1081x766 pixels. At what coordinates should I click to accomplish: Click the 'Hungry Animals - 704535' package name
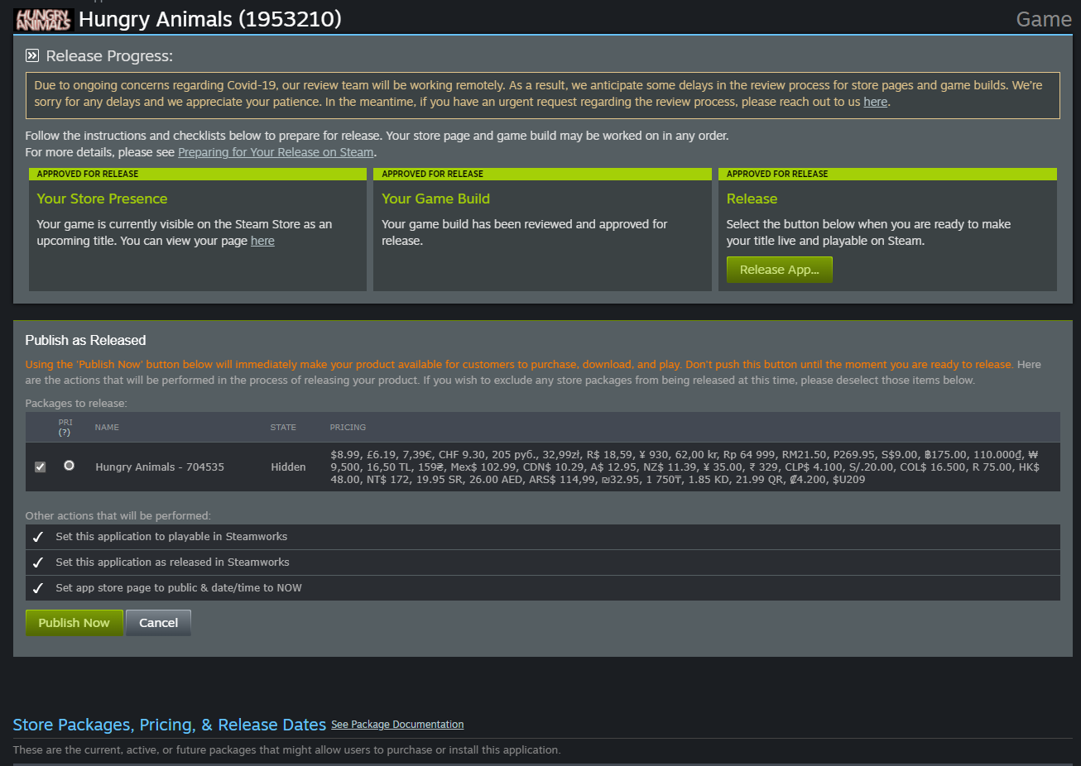tap(160, 467)
